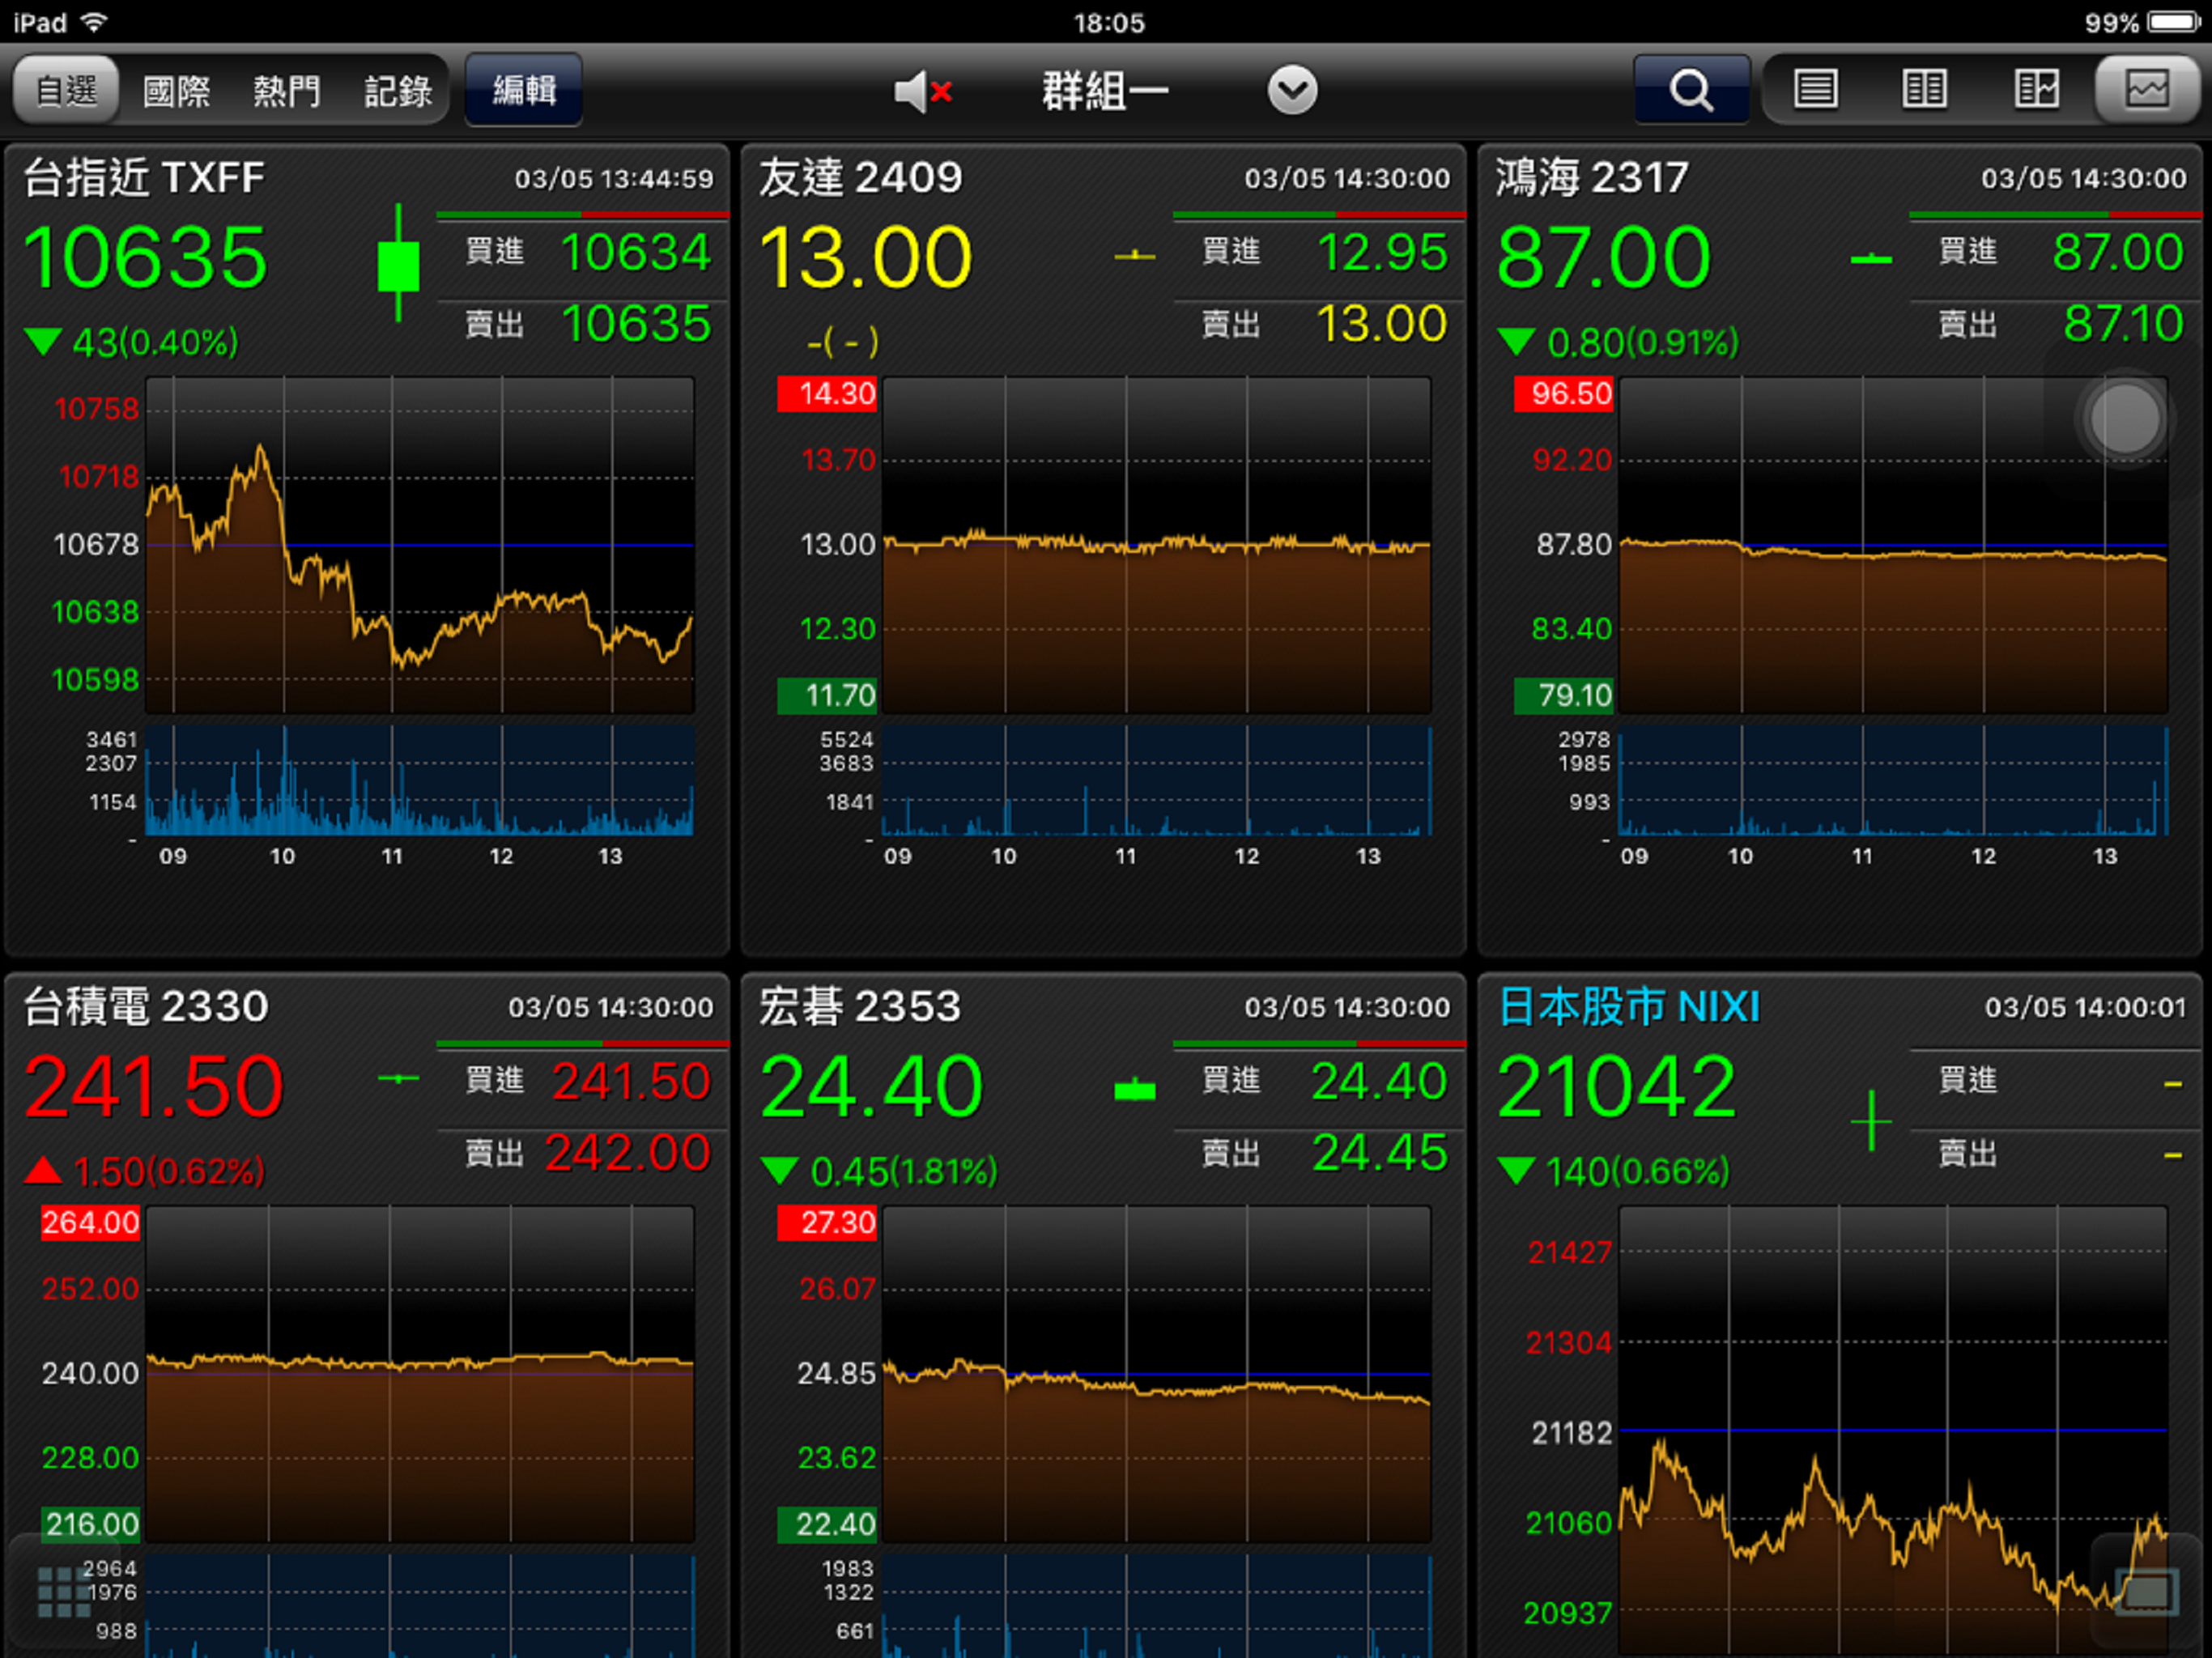2212x1658 pixels.
Task: Select the 宏碁 2353 title
Action: point(860,1006)
